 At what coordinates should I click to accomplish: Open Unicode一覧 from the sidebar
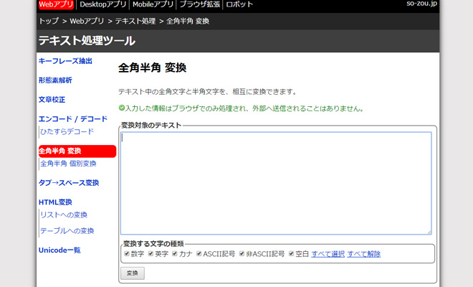point(59,250)
